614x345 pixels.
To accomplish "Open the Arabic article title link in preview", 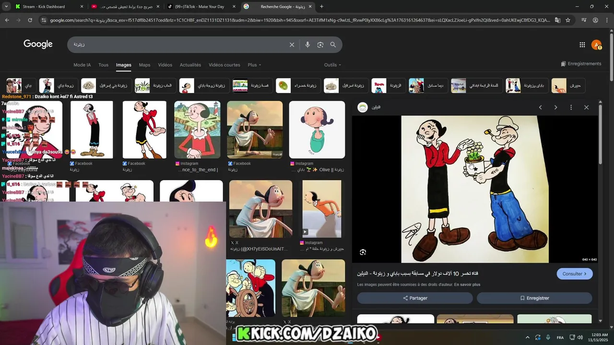I will pos(417,274).
